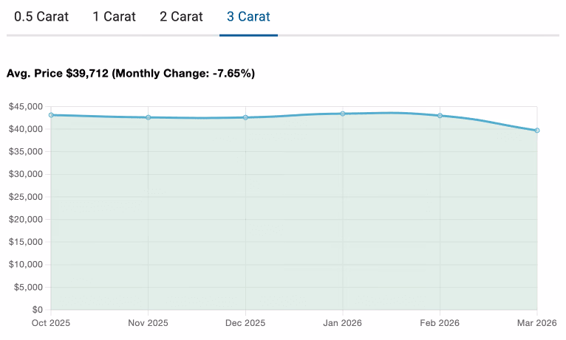
Task: Click the $20,000 y-axis label
Action: tap(26, 219)
